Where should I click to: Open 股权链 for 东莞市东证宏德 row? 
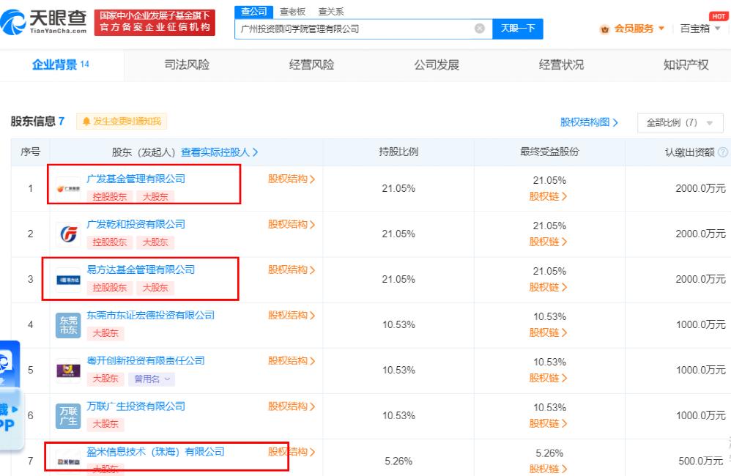point(548,332)
